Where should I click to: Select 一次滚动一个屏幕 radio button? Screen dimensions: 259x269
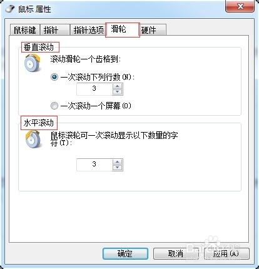(x=54, y=106)
